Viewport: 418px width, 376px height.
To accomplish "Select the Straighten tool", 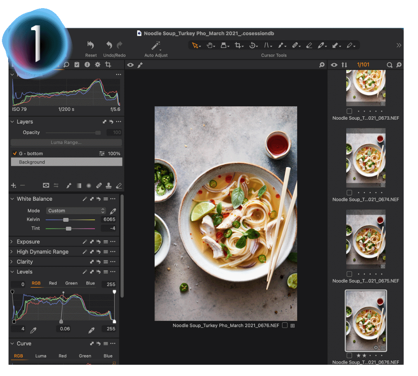I will 266,45.
